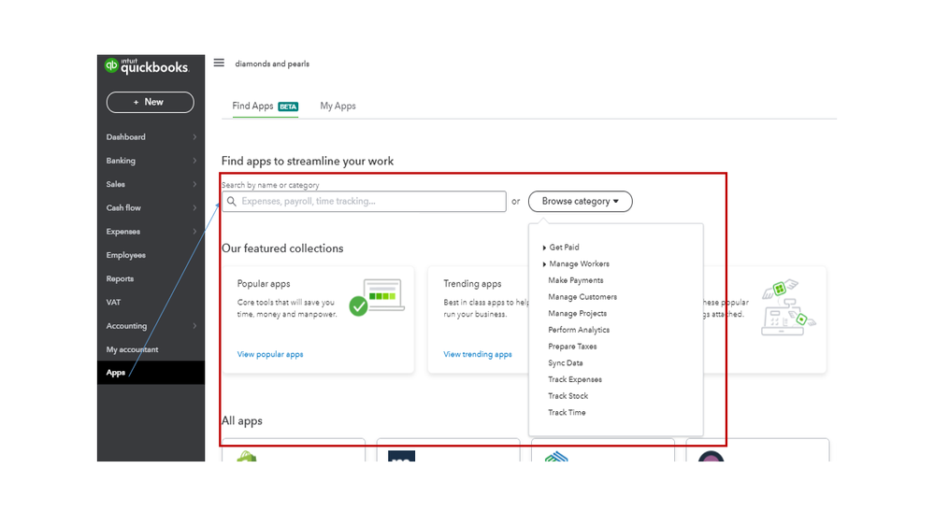The width and height of the screenshot is (934, 525).
Task: Choose the Track Expenses category
Action: point(575,380)
